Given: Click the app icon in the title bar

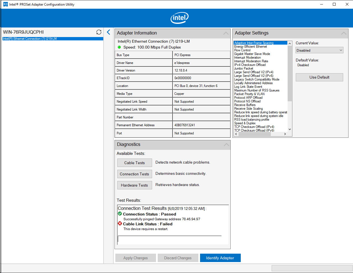Looking at the screenshot, I should coord(5,4).
